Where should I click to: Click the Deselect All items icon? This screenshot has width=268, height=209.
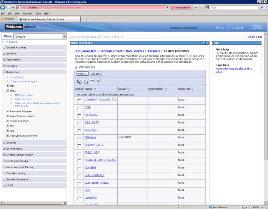(x=86, y=82)
